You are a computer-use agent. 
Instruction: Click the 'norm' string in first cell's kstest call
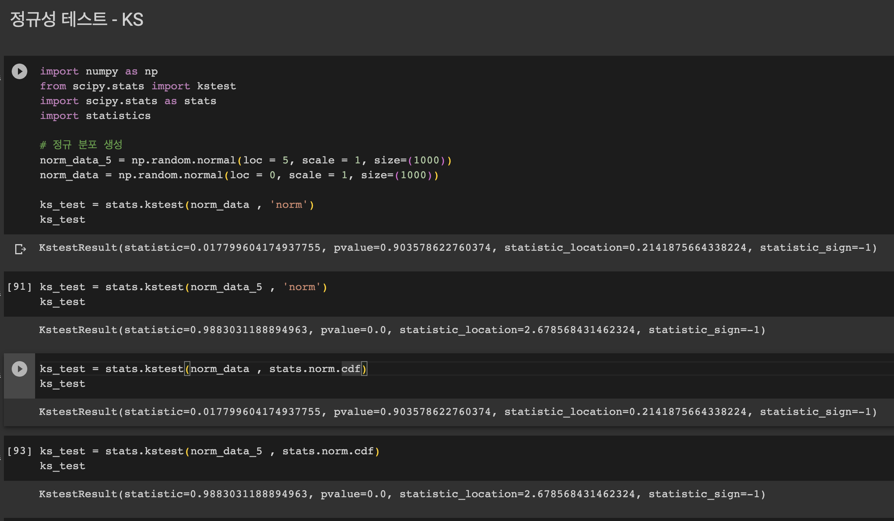(289, 205)
